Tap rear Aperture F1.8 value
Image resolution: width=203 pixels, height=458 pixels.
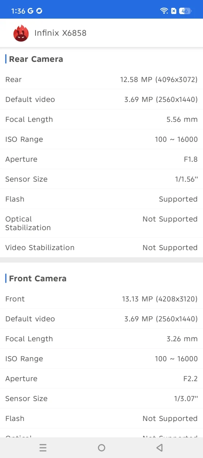coord(190,159)
